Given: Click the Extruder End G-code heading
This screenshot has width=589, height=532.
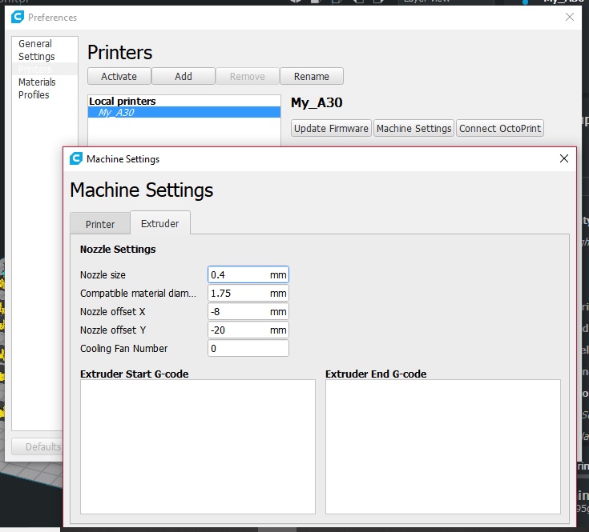Looking at the screenshot, I should click(376, 374).
